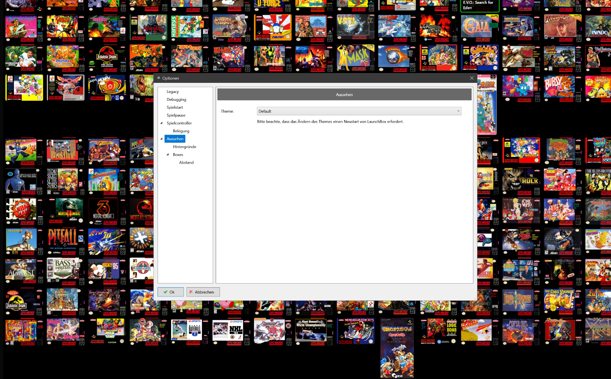Open the Spielpause options page
The height and width of the screenshot is (379, 611).
176,115
